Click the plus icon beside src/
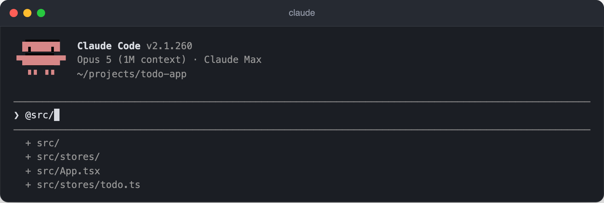 tap(28, 143)
